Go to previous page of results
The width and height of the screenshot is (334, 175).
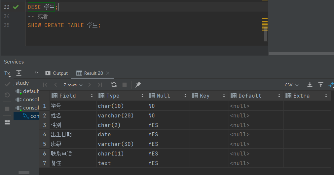(56, 85)
